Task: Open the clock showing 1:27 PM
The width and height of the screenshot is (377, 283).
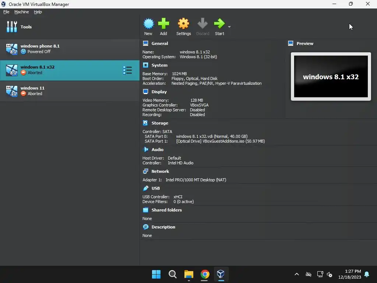Action: tap(350, 274)
